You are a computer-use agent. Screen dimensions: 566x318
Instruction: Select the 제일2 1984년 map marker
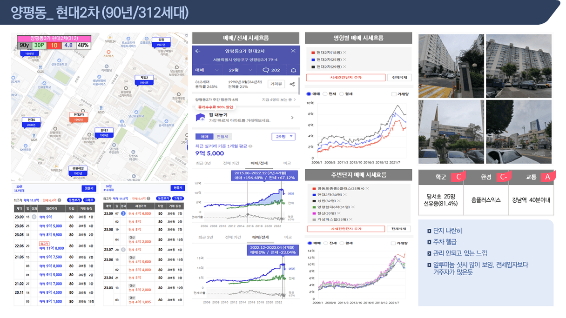coord(143,80)
